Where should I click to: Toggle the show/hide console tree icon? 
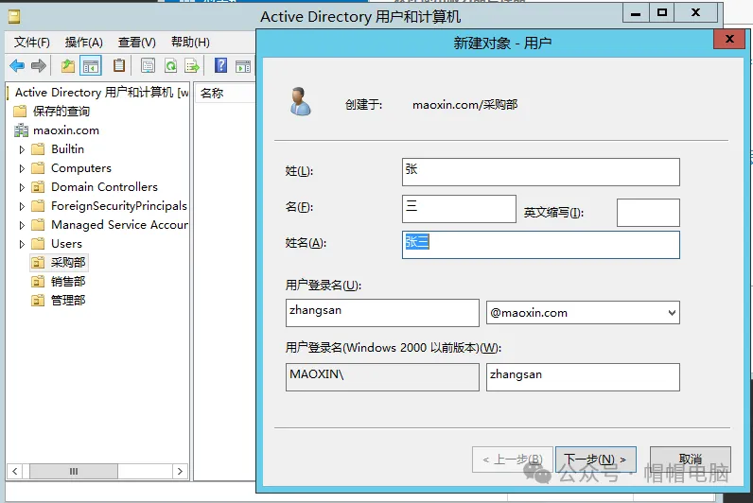click(91, 65)
